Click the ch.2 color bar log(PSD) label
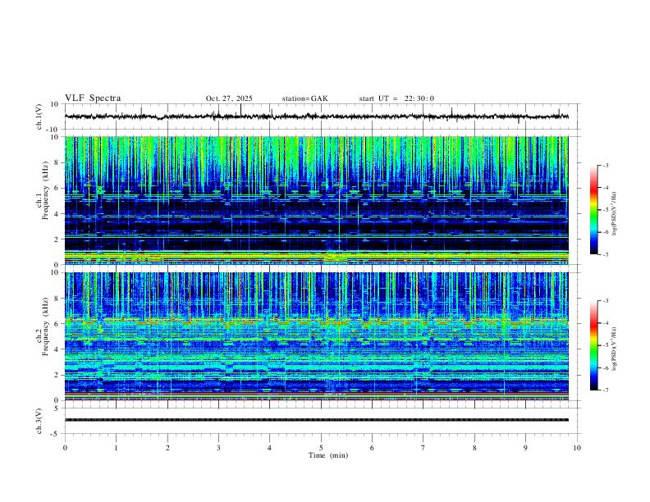The height and width of the screenshot is (502, 650). pos(614,349)
